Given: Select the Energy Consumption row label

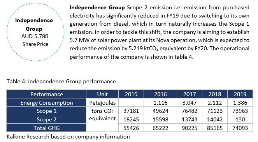Looking at the screenshot, I should click(46, 102).
